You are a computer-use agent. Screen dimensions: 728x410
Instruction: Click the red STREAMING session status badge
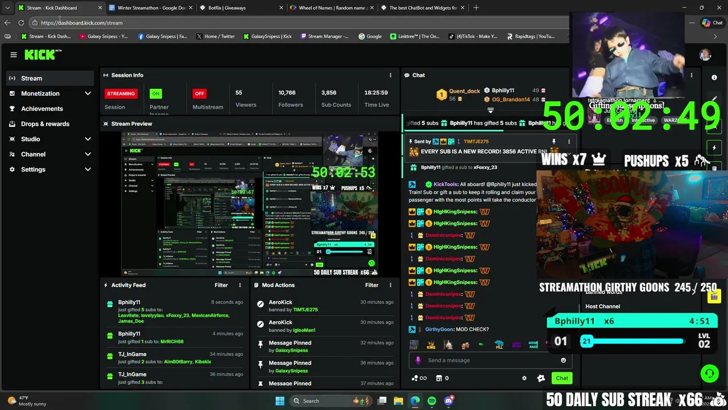pyautogui.click(x=121, y=93)
